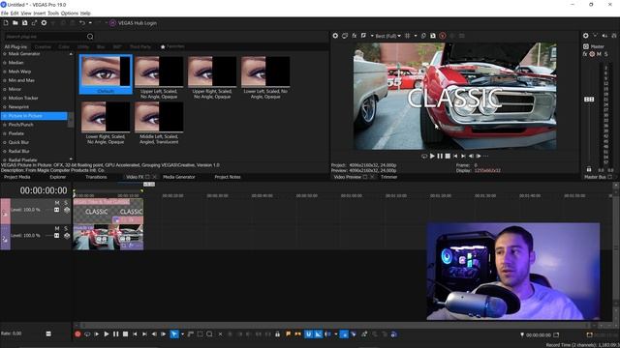Select the Mesh Warp plug-in
Image resolution: width=620 pixels, height=348 pixels.
pos(19,72)
